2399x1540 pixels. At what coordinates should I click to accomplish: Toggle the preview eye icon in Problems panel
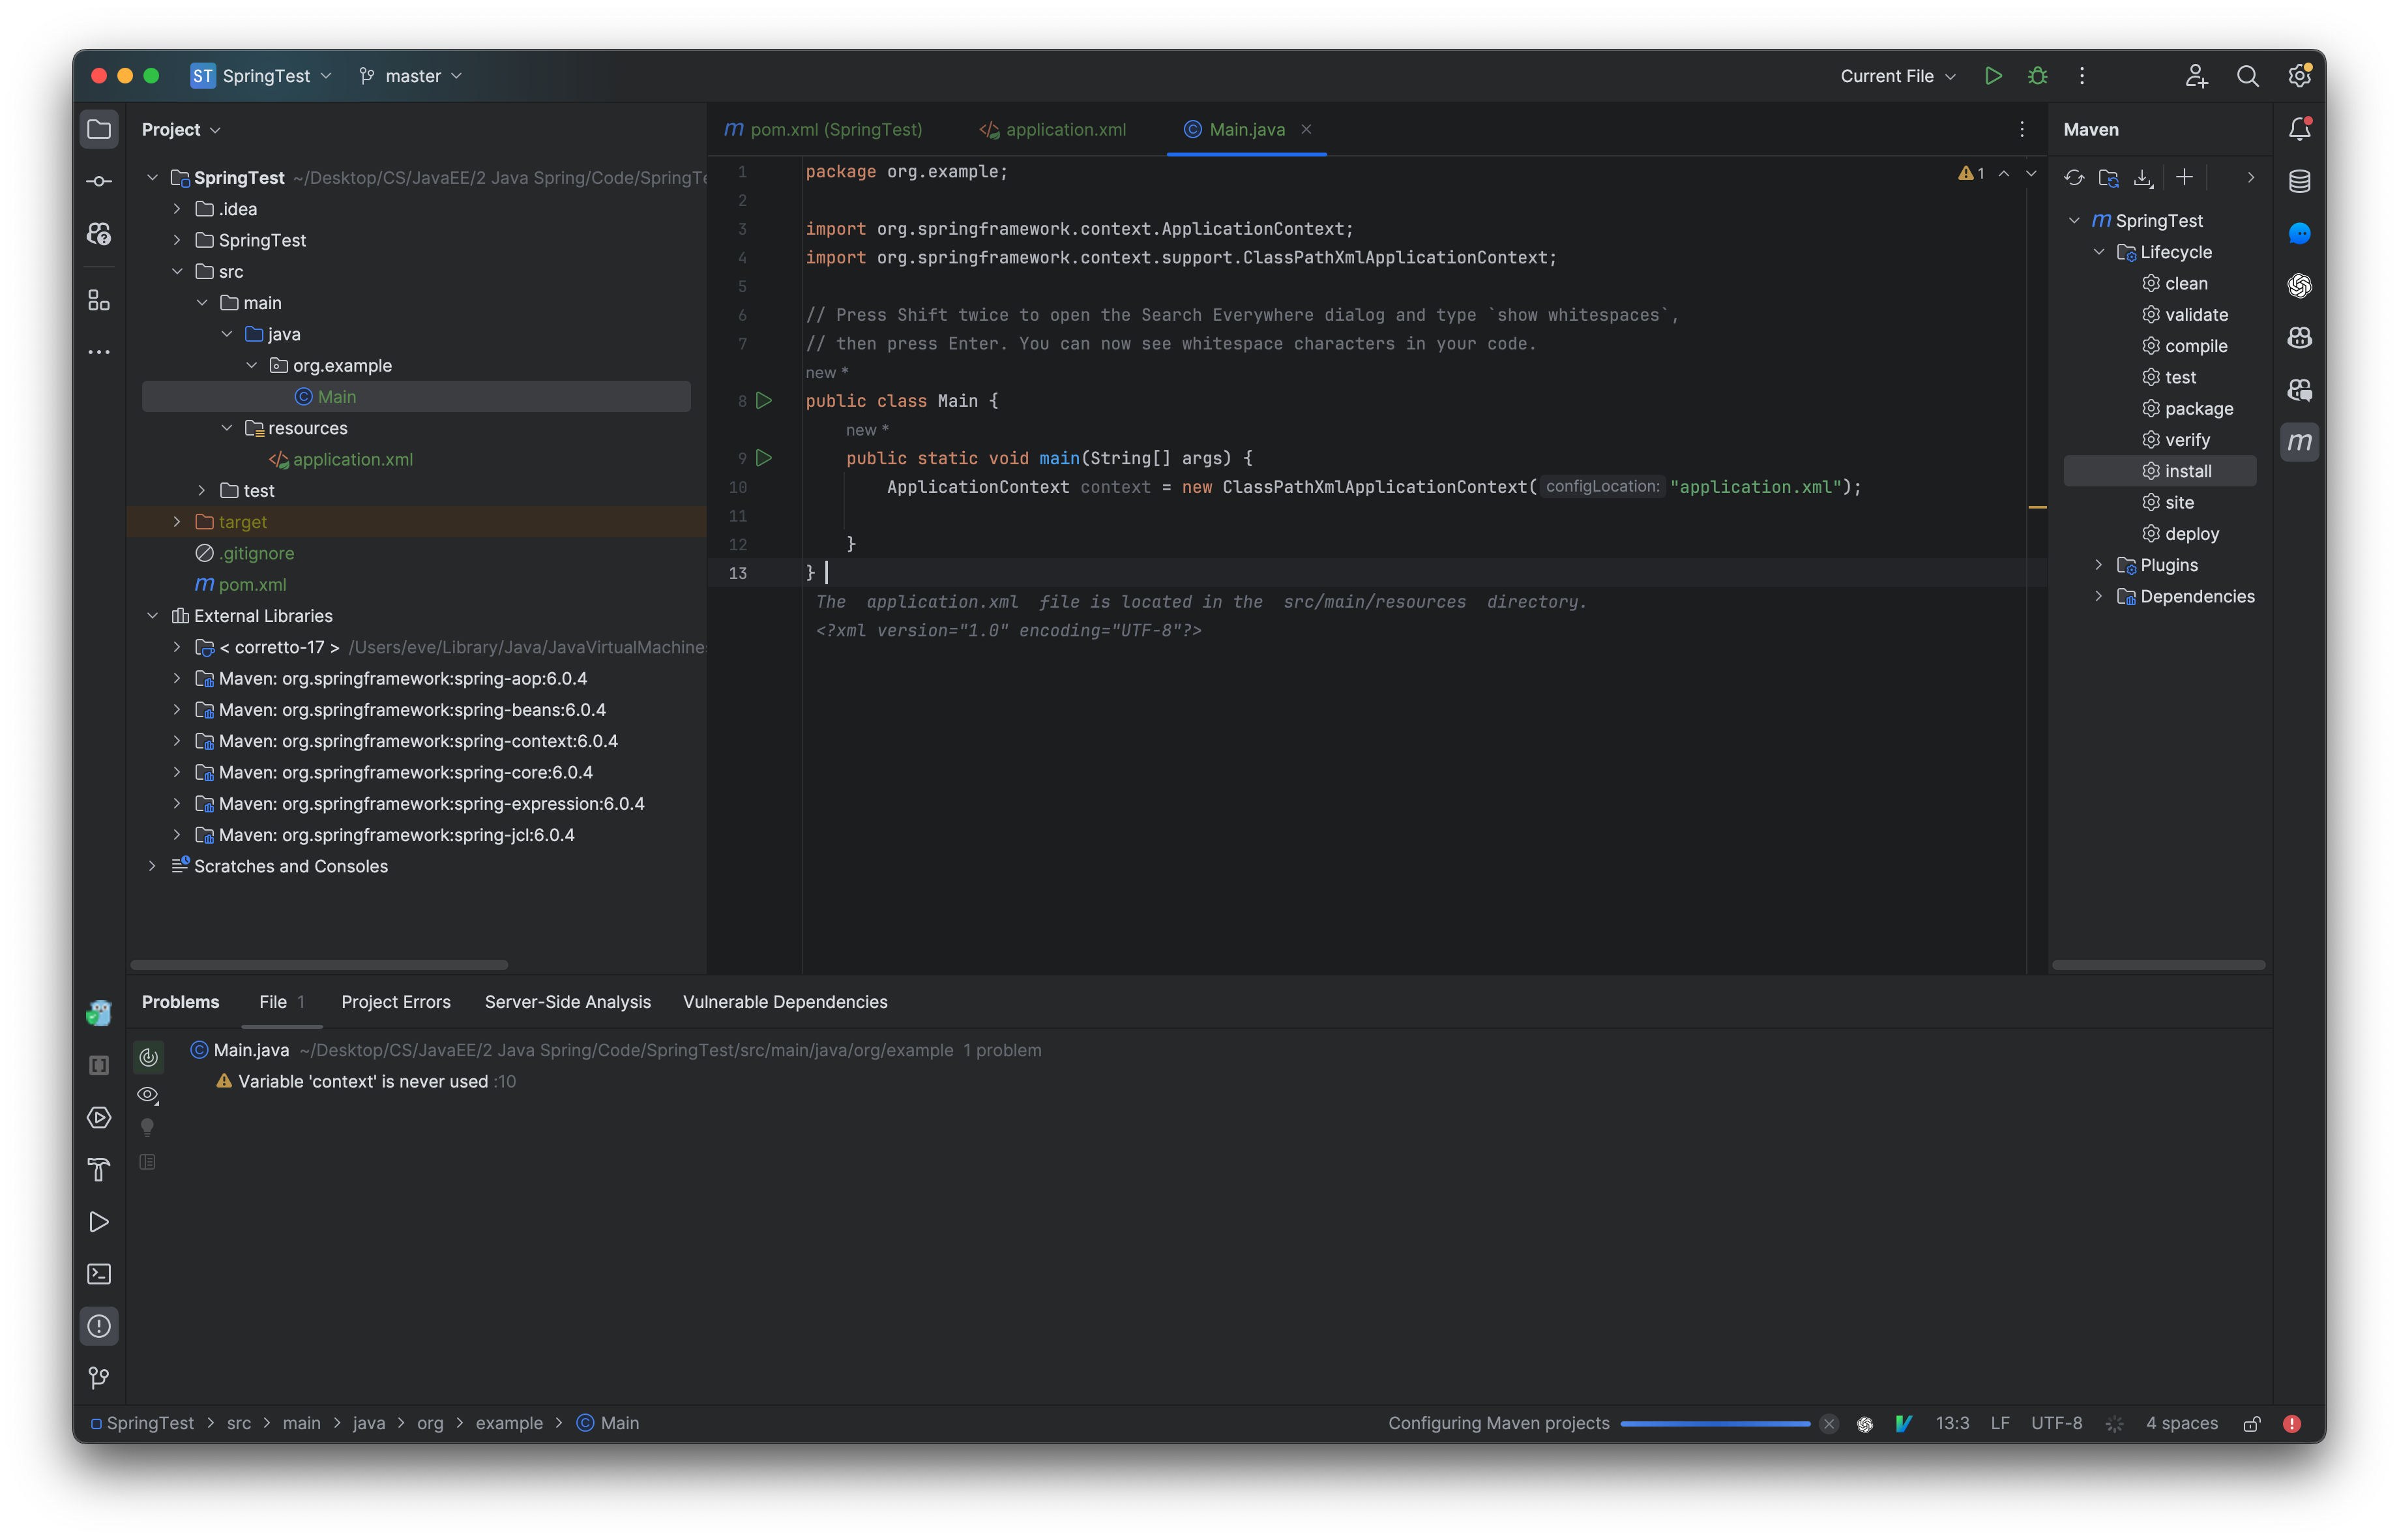pos(148,1094)
